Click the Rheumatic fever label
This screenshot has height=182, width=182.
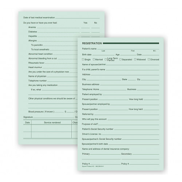(36, 63)
